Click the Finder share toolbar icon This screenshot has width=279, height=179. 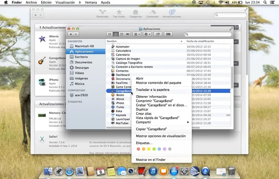[x=158, y=34]
